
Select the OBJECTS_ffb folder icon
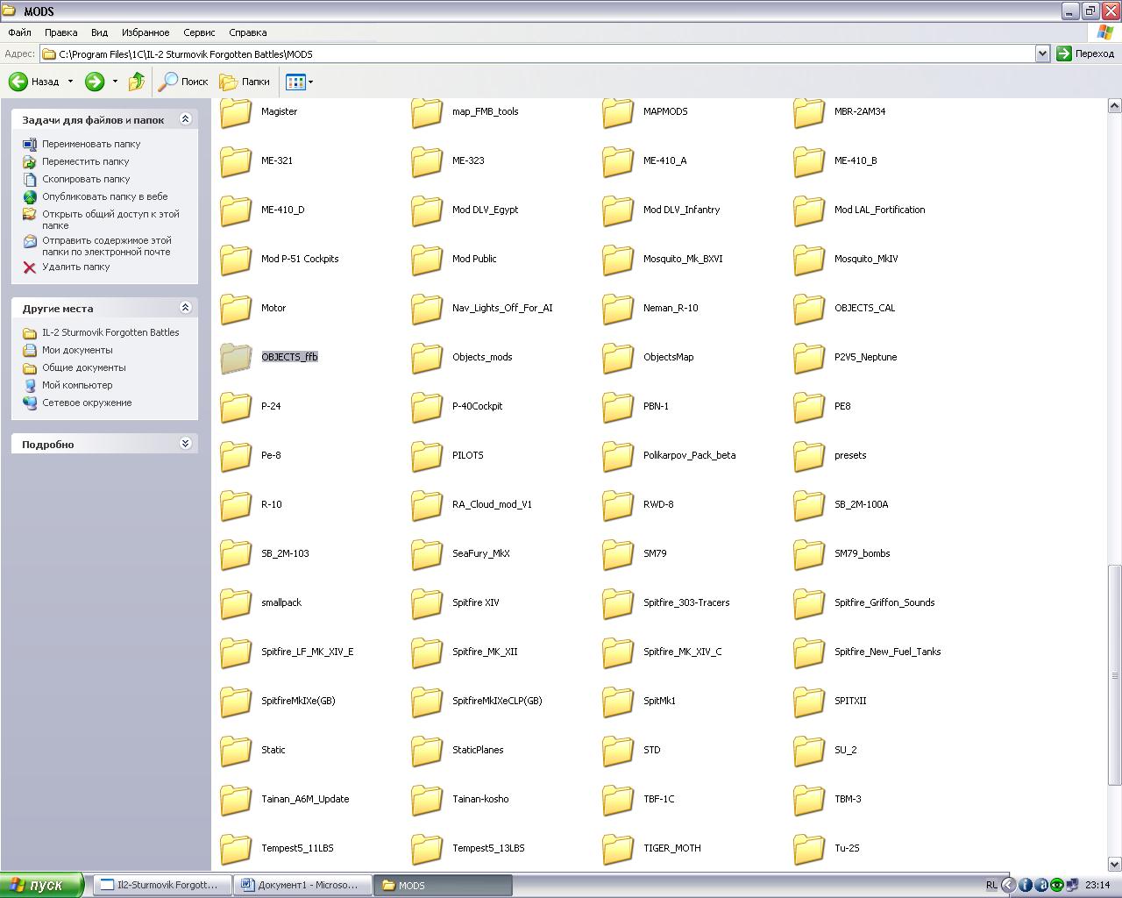coord(236,357)
